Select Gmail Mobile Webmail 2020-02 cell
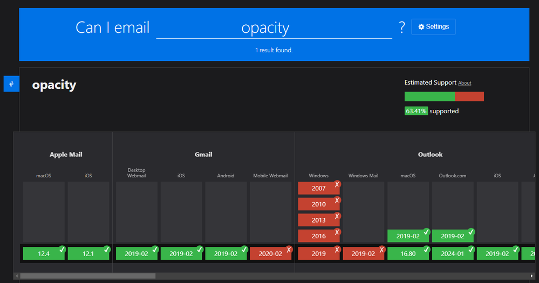The image size is (539, 283). 270,253
